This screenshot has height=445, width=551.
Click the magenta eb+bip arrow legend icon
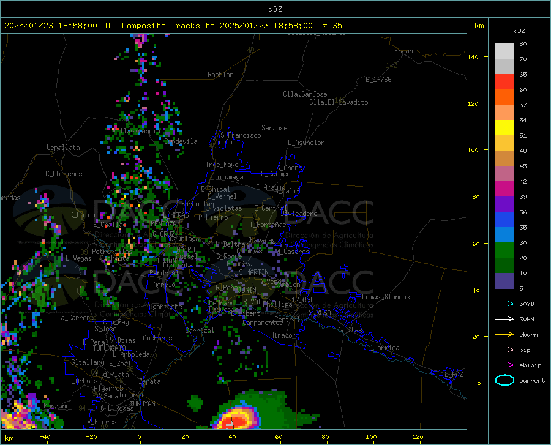pyautogui.click(x=504, y=365)
